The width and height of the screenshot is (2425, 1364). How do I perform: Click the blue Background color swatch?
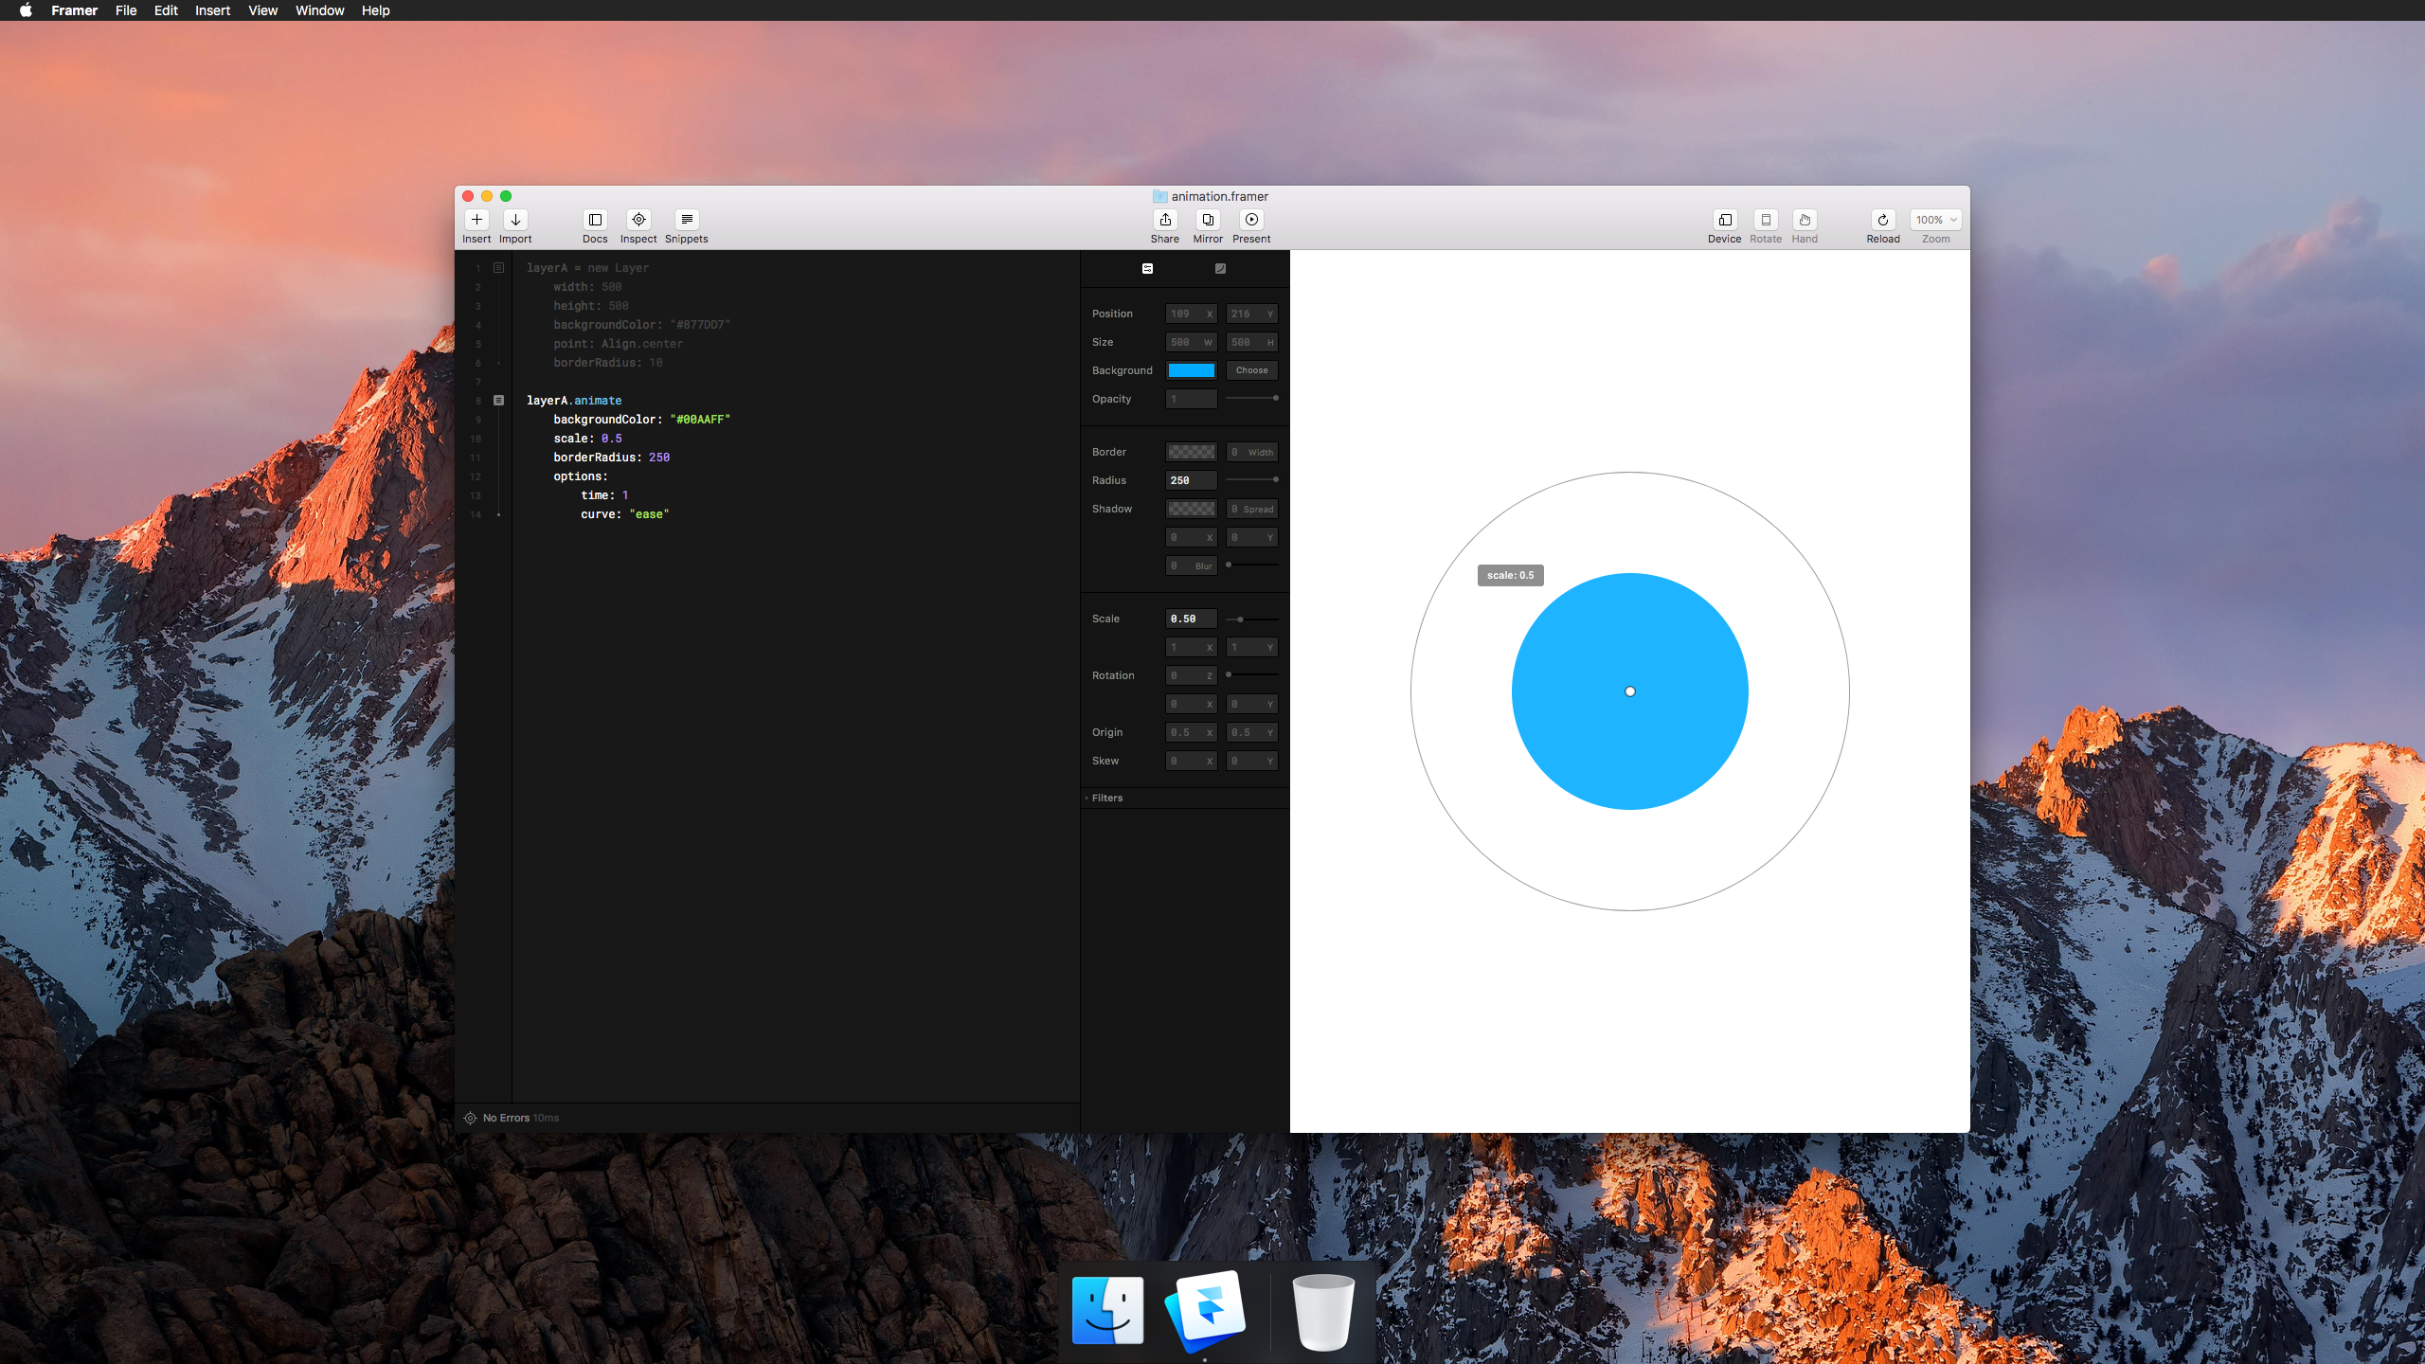coord(1191,370)
